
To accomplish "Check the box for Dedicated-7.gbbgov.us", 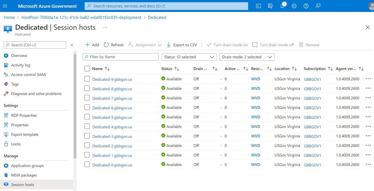I will pyautogui.click(x=87, y=98).
